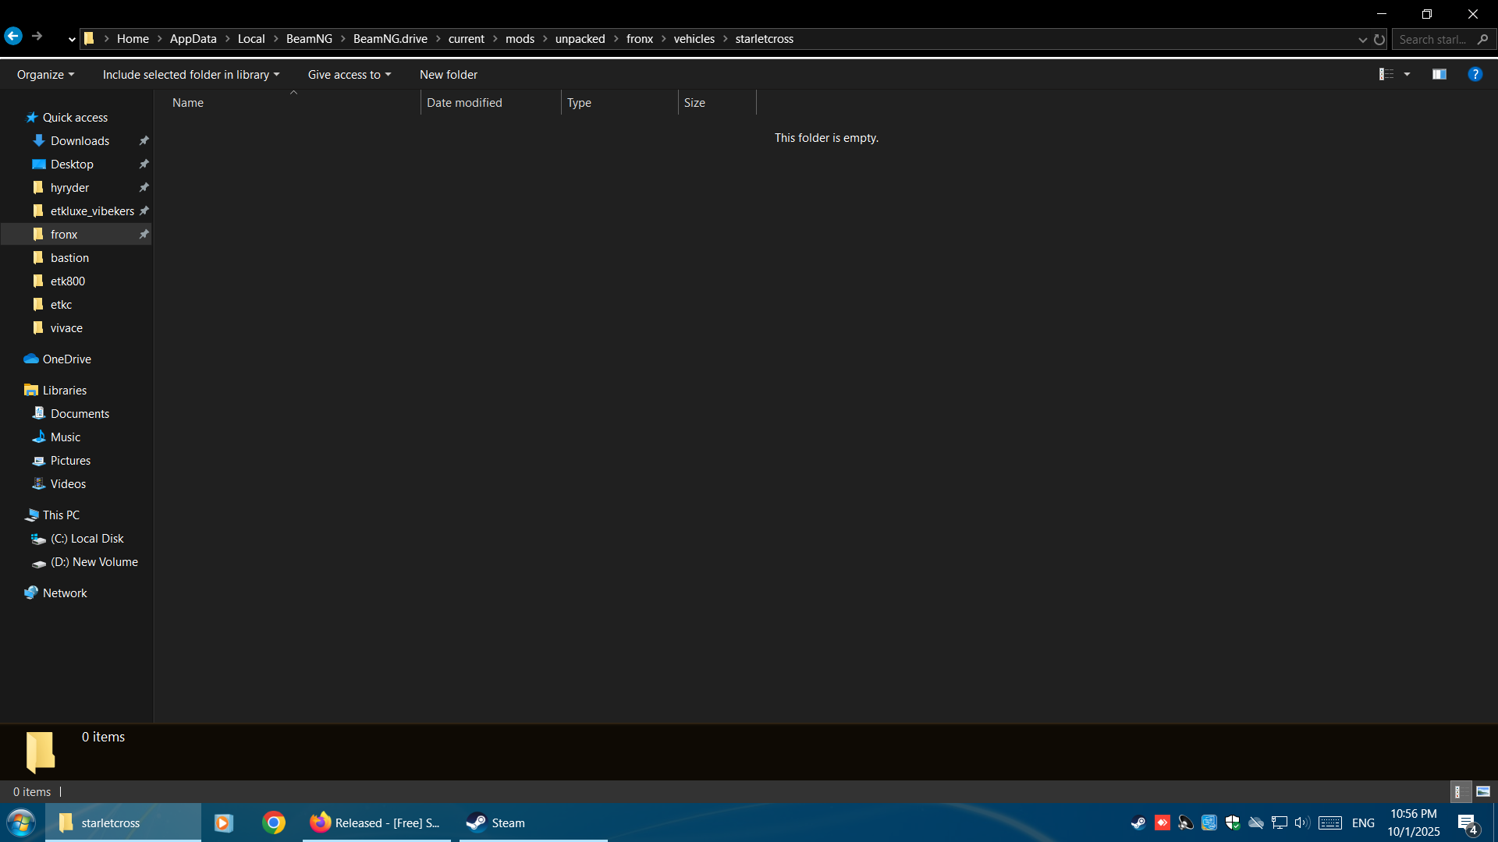Click the Search starletcross input field
The image size is (1498, 842).
pos(1433,39)
